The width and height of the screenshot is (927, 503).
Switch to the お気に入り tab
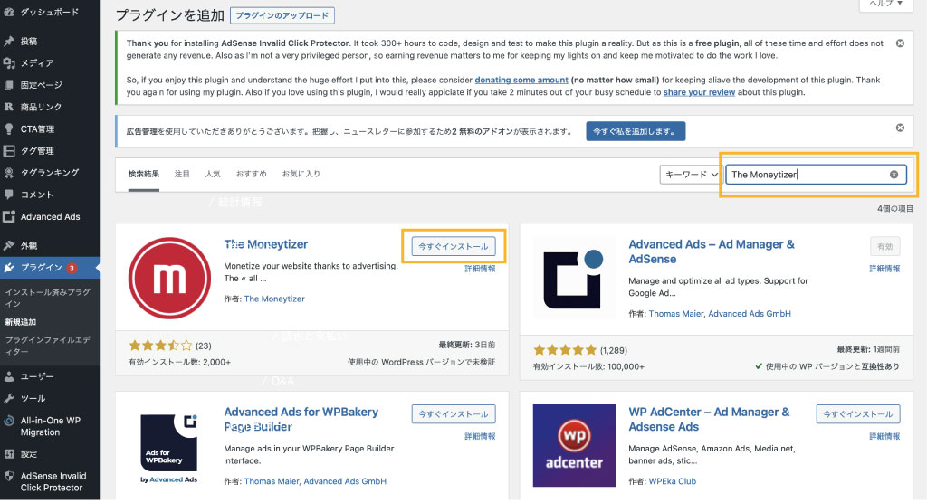301,174
